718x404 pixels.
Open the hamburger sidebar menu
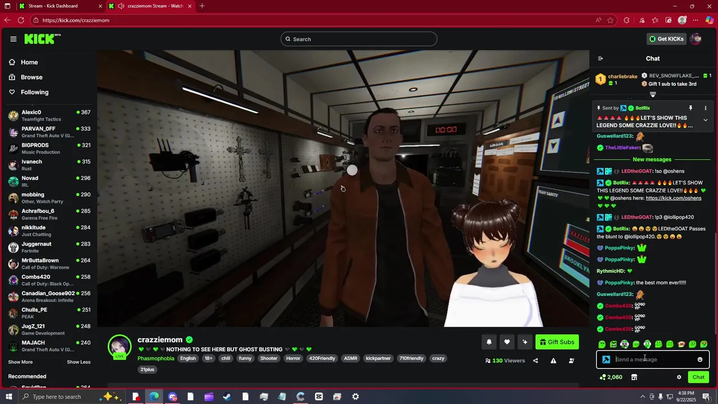(x=13, y=39)
